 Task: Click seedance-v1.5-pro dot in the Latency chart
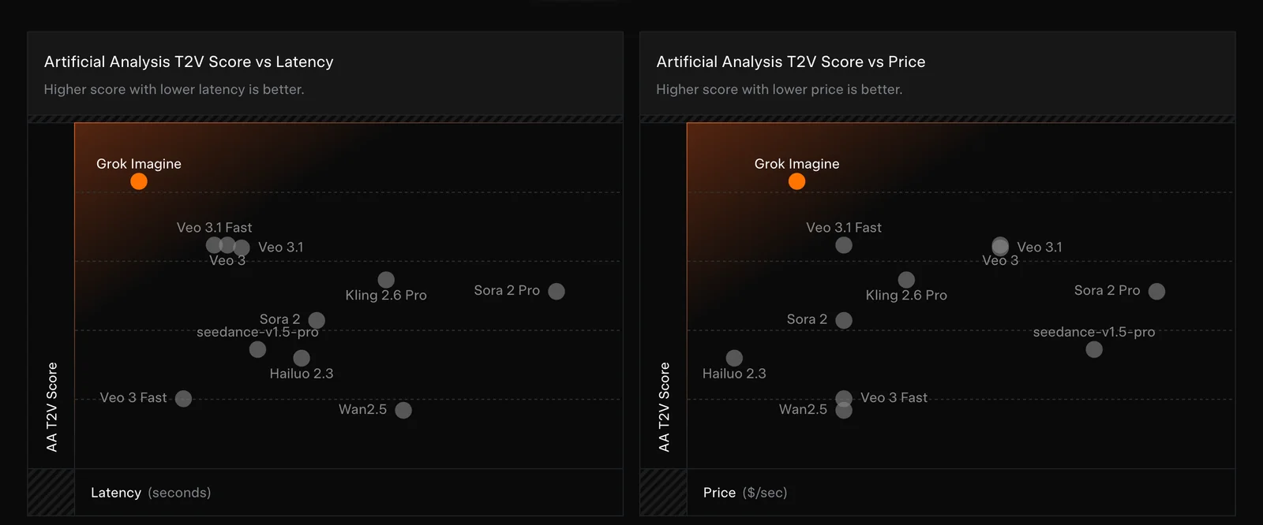[257, 349]
